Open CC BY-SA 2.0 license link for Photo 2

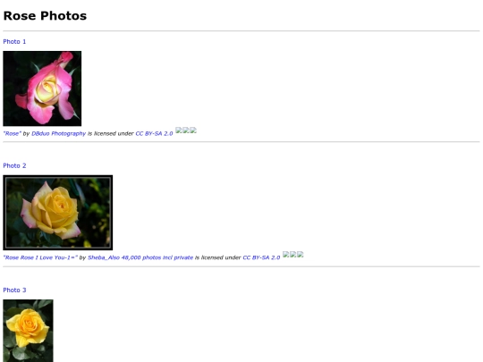(261, 257)
